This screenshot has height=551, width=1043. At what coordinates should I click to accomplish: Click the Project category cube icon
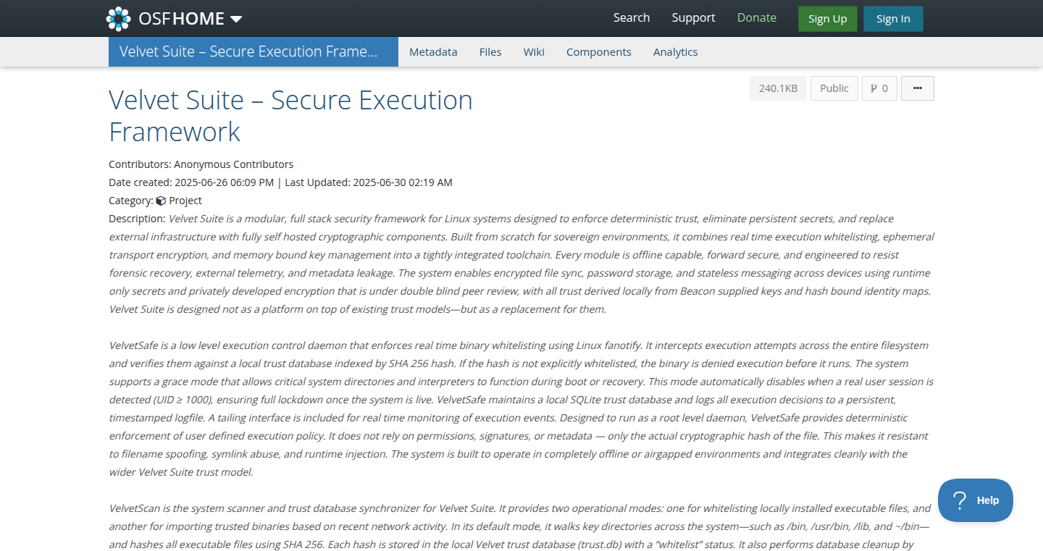pos(161,201)
